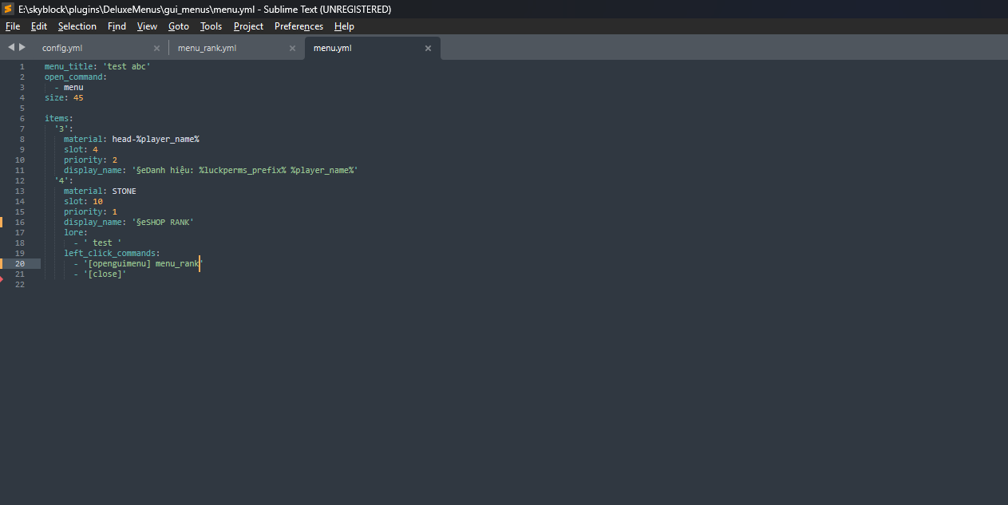
Task: Switch to the menu_rank.yml tab
Action: coord(207,48)
